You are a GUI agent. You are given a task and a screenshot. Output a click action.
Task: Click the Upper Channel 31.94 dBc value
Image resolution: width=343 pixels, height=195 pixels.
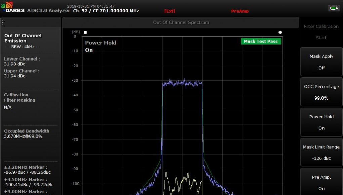[14, 76]
